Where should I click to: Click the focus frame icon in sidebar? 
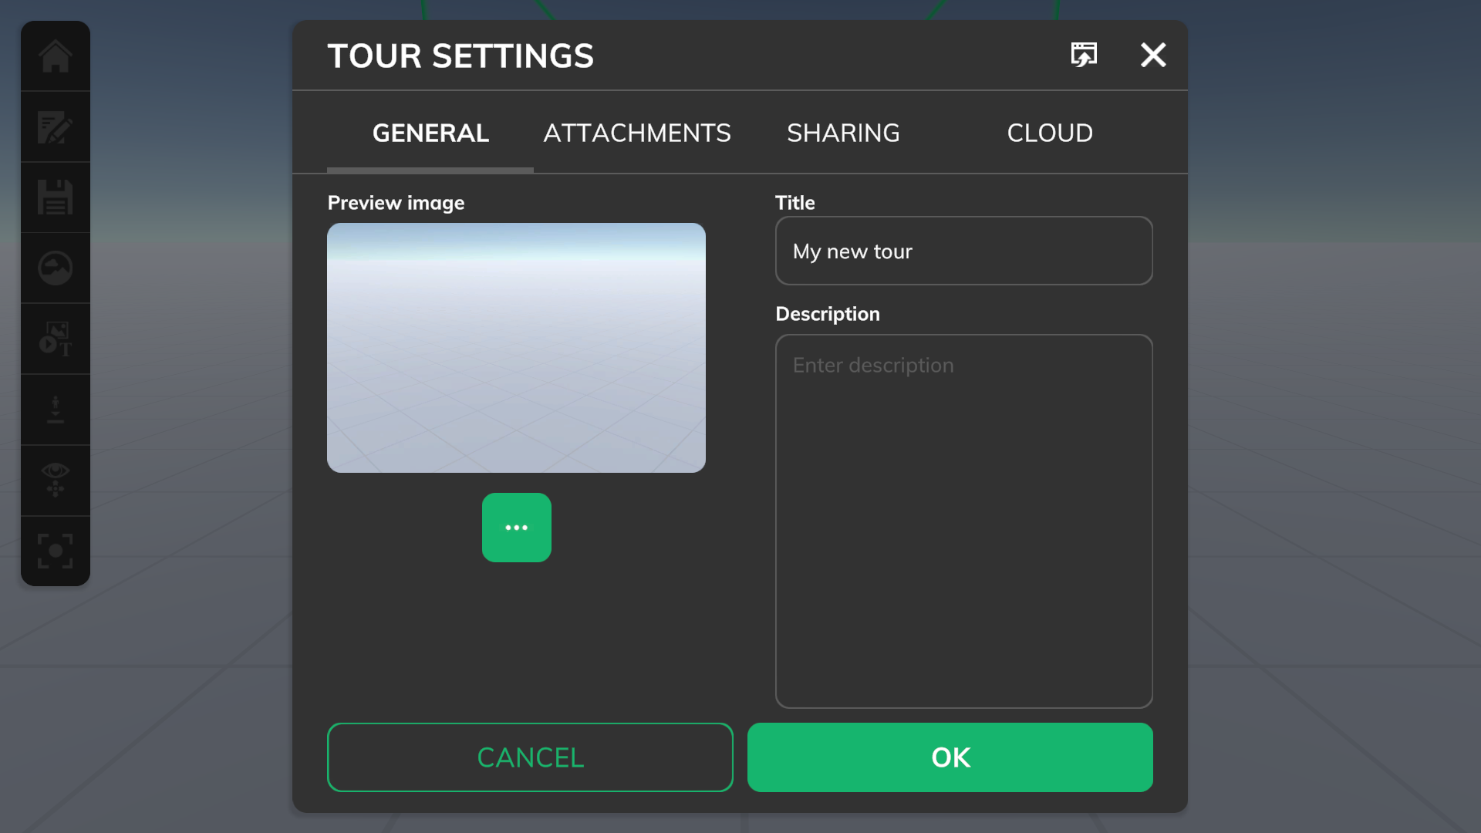pyautogui.click(x=56, y=551)
